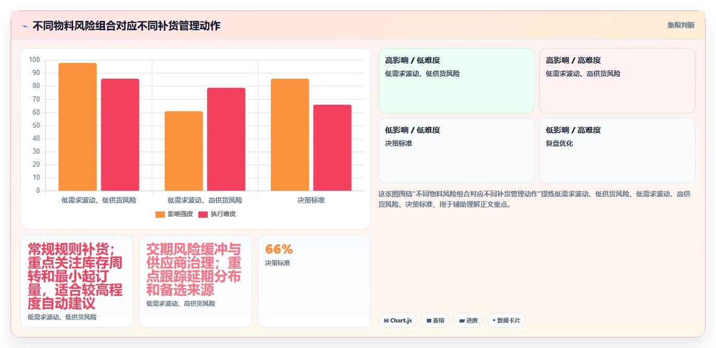This screenshot has height=348, width=716.
Task: Click 决策标准 text in 低影响 / 低难度 card
Action: coord(399,143)
